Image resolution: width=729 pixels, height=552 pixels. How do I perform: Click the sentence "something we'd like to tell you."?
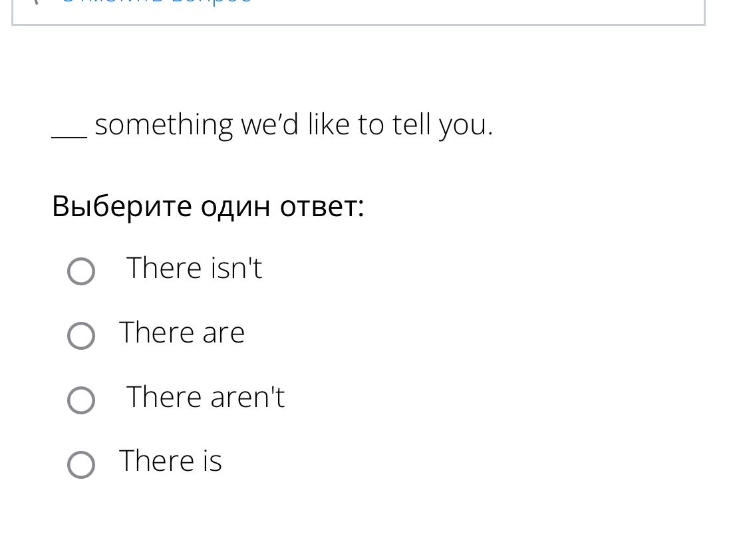coord(294,125)
